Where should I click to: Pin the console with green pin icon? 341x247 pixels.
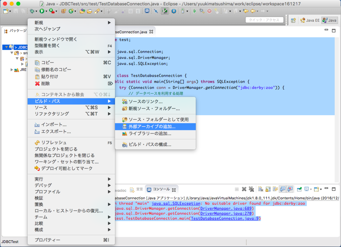[x=299, y=189]
